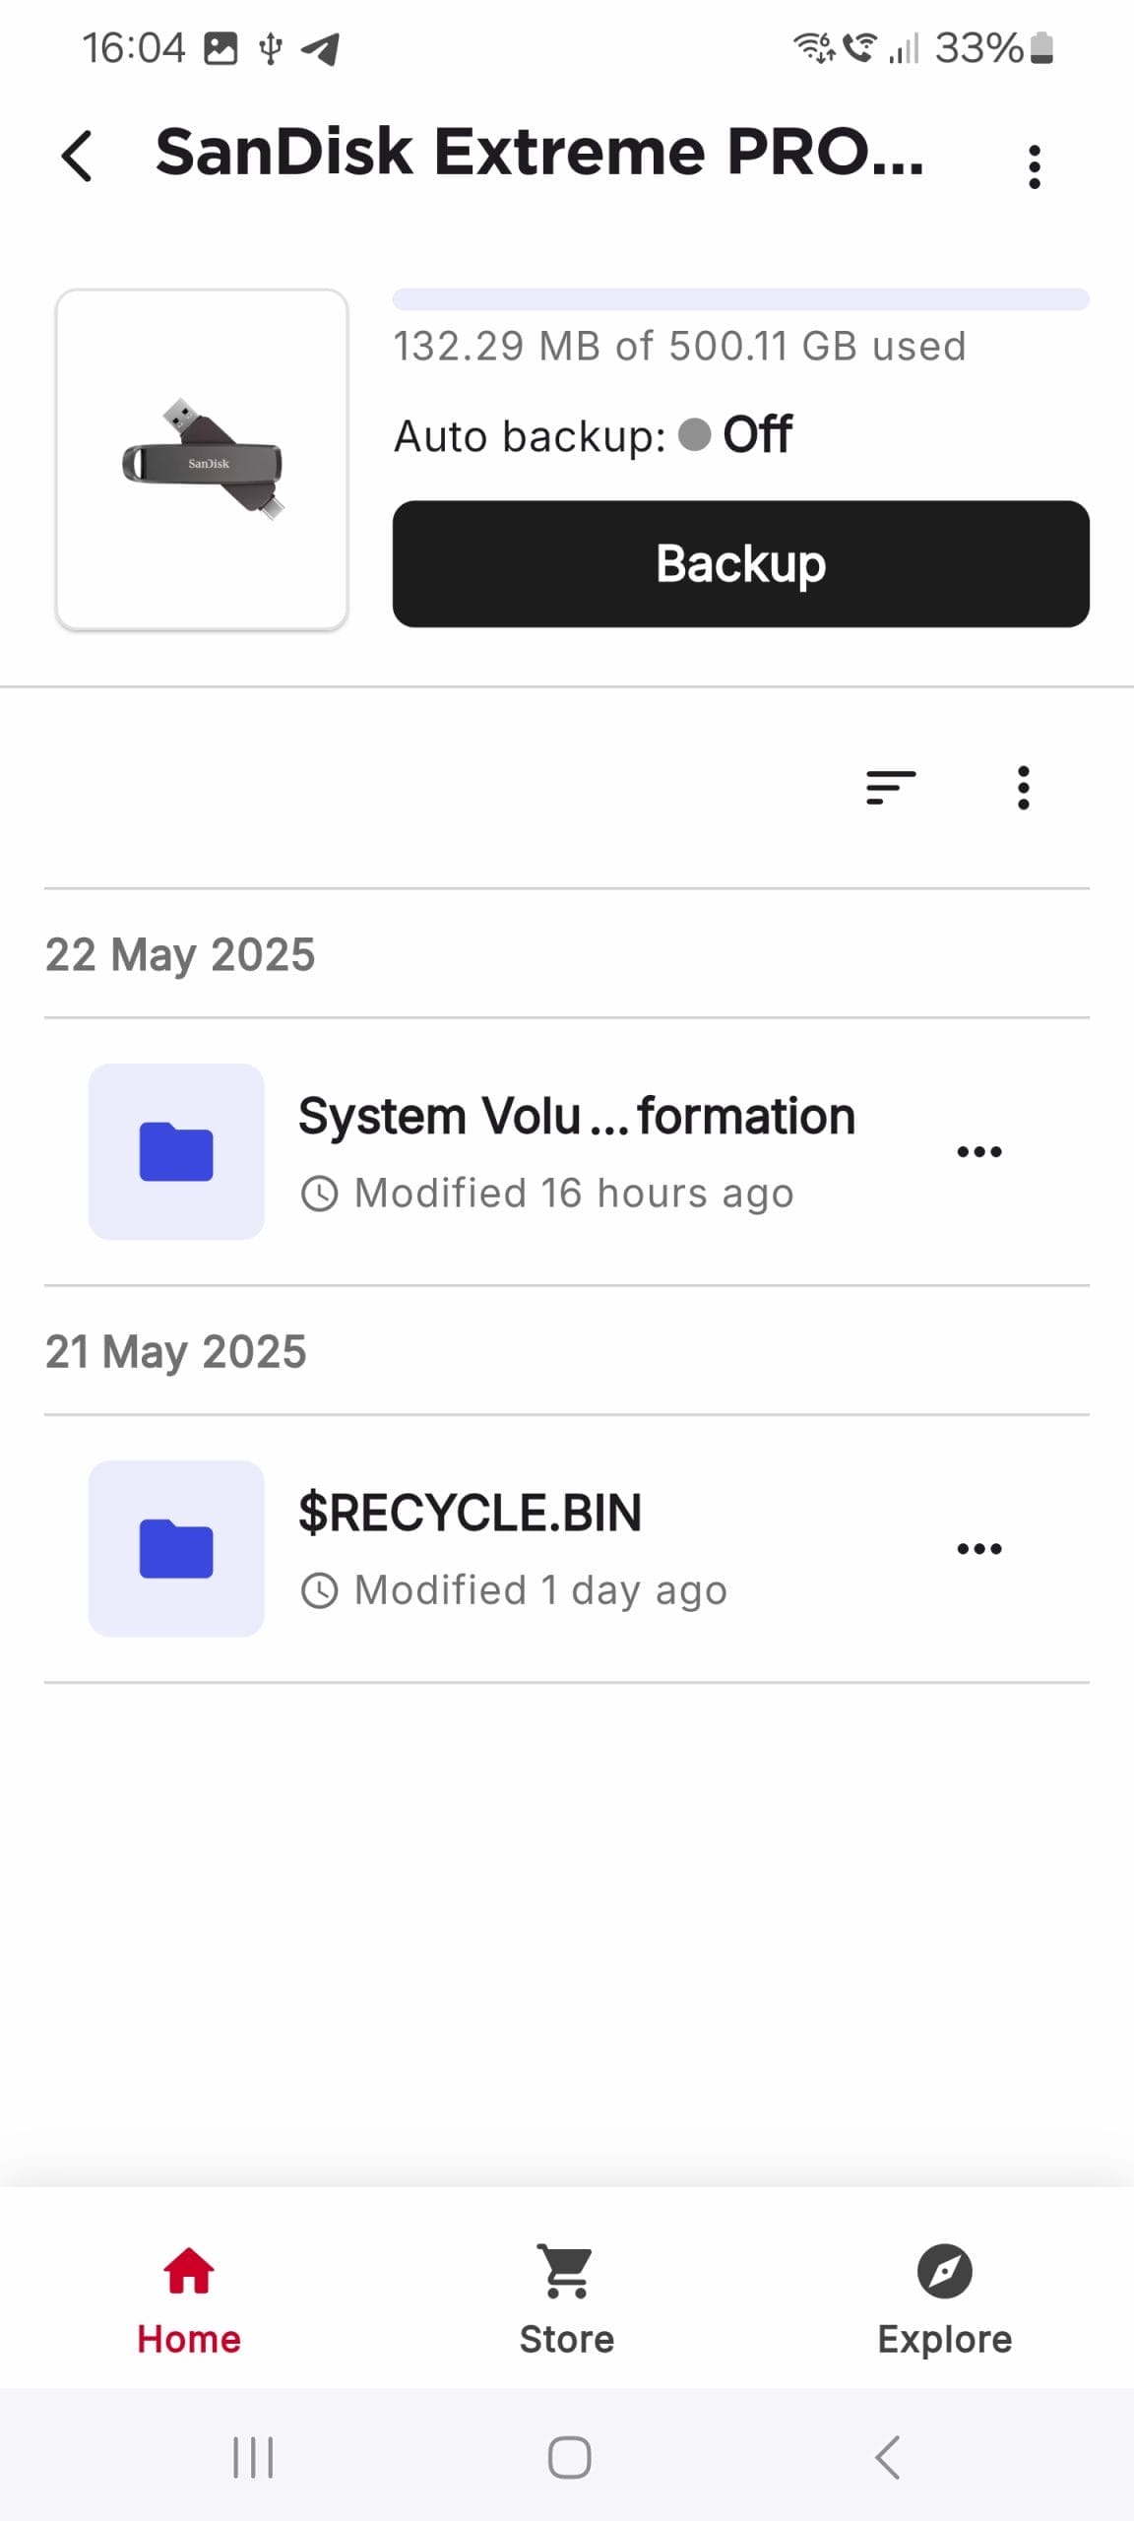Open the options menu for System Volume Information
The width and height of the screenshot is (1134, 2521).
coord(979,1151)
